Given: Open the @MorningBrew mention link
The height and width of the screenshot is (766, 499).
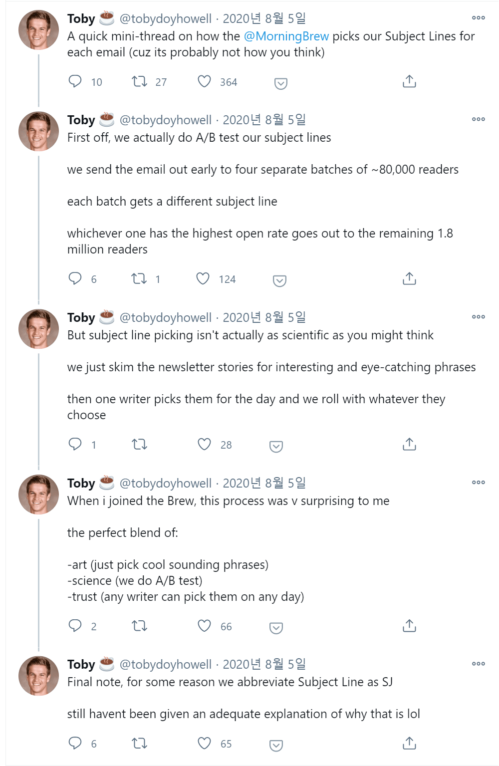Looking at the screenshot, I should [x=286, y=36].
